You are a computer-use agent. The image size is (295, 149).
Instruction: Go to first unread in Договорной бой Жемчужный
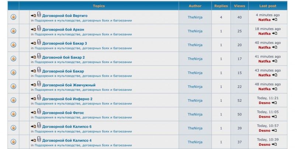point(33,85)
